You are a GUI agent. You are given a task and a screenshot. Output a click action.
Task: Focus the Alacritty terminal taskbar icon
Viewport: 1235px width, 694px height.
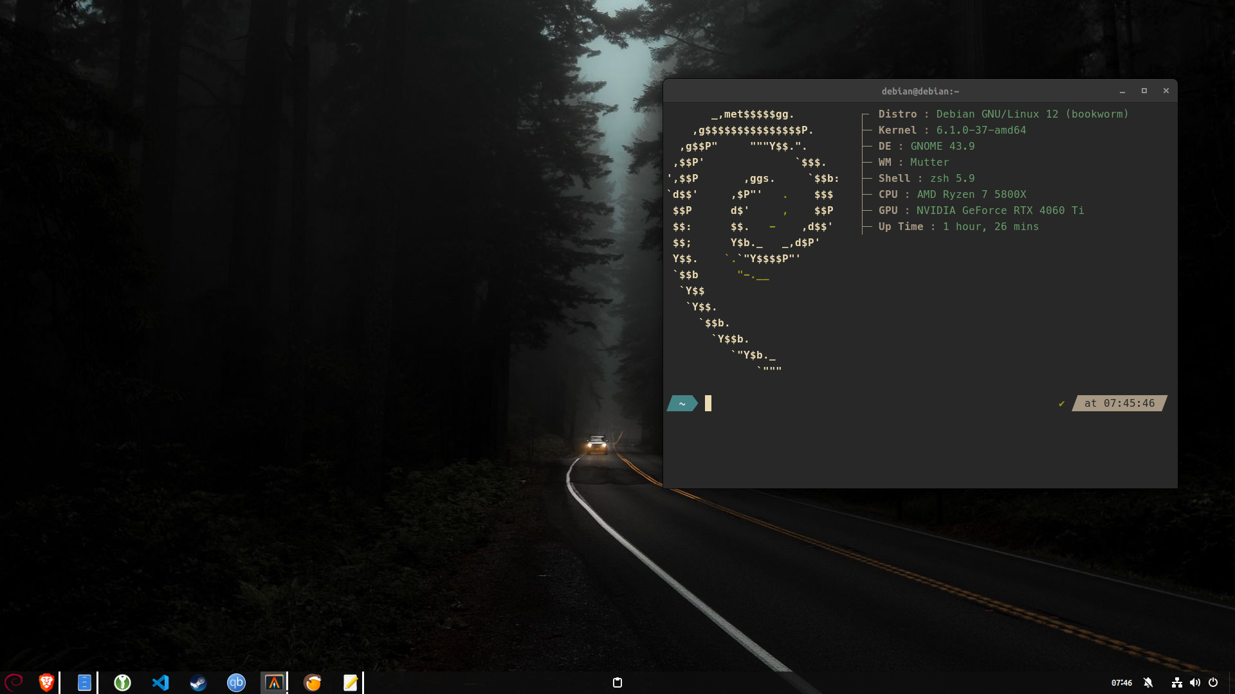[274, 682]
